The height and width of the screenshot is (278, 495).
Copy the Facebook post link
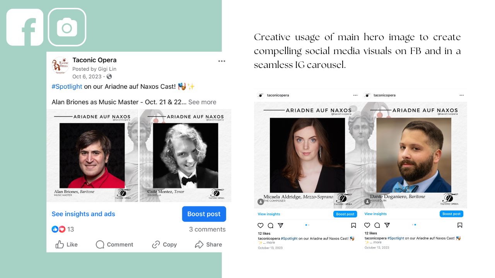tap(164, 244)
